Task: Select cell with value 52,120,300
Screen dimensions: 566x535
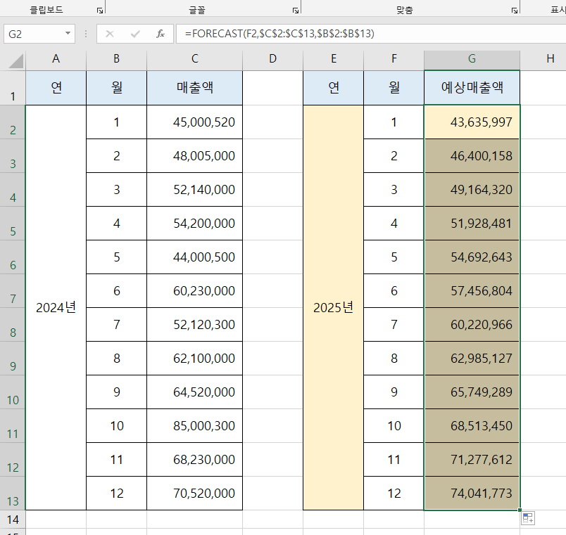Action: [x=195, y=325]
